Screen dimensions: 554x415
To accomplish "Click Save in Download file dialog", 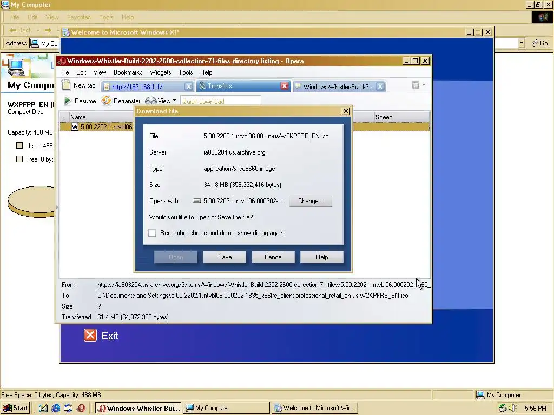I will pyautogui.click(x=225, y=257).
